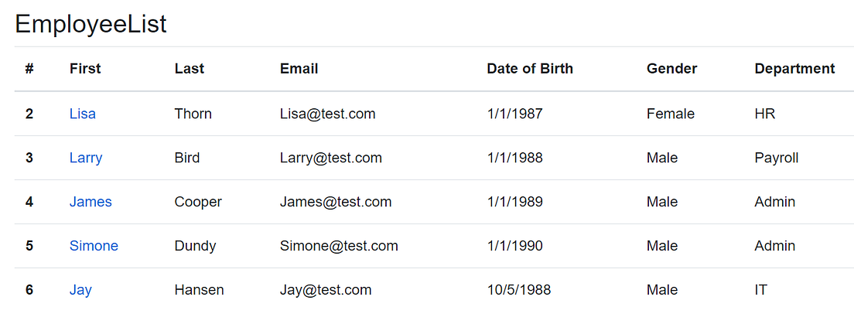Select the Larry@test.com email cell

pos(331,158)
